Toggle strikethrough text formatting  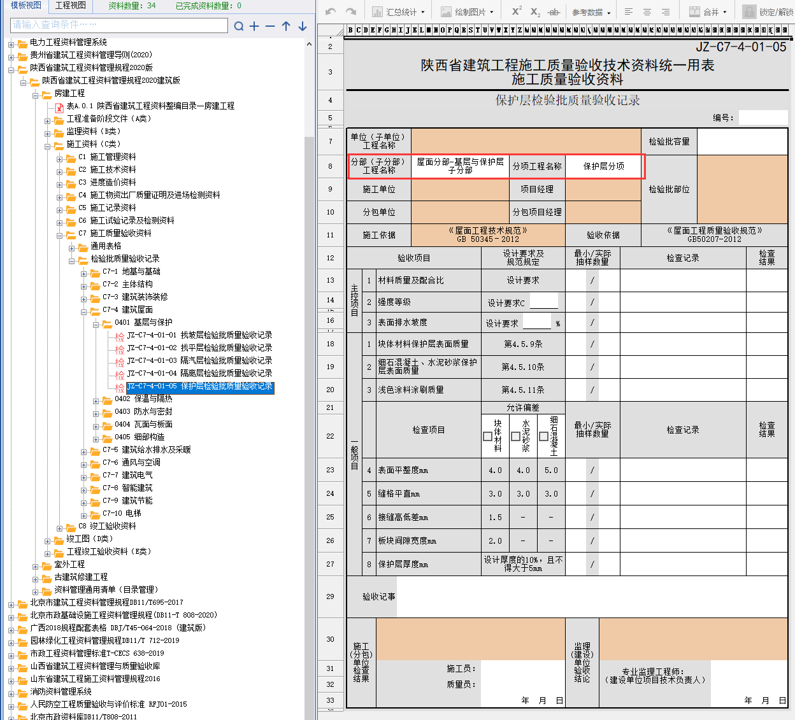tap(554, 11)
